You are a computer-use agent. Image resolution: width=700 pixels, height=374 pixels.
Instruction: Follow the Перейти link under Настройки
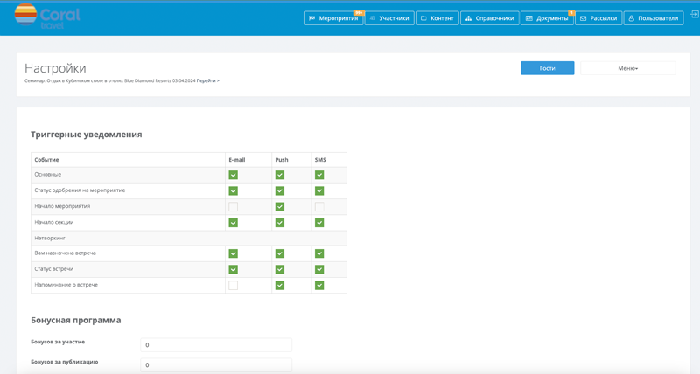click(206, 80)
